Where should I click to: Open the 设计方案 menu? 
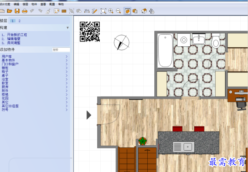(x=5, y=4)
